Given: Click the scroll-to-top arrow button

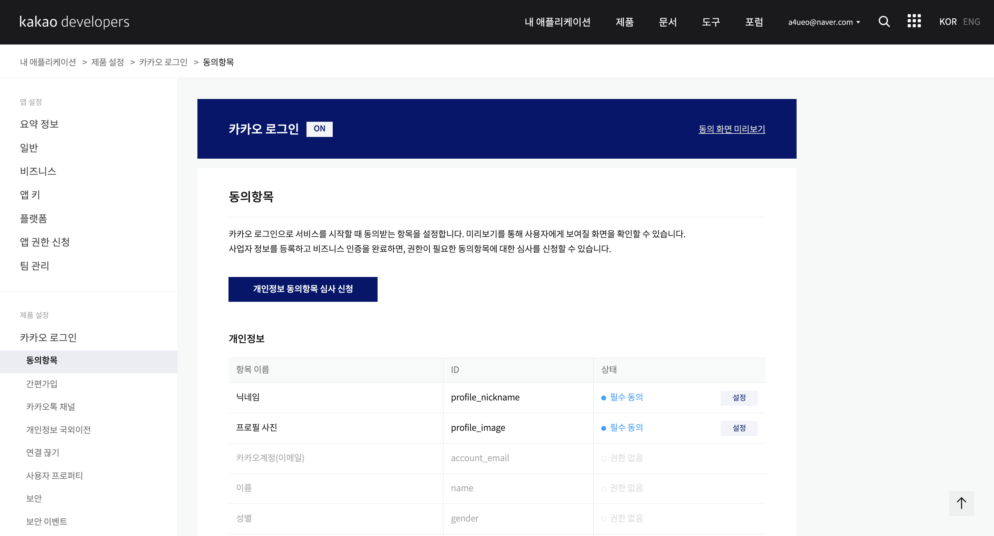Looking at the screenshot, I should pos(961,503).
